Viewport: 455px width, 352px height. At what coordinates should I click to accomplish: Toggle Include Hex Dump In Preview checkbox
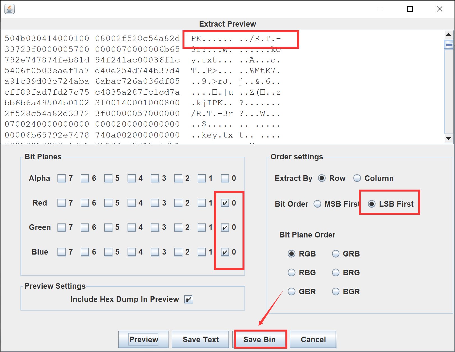(188, 299)
